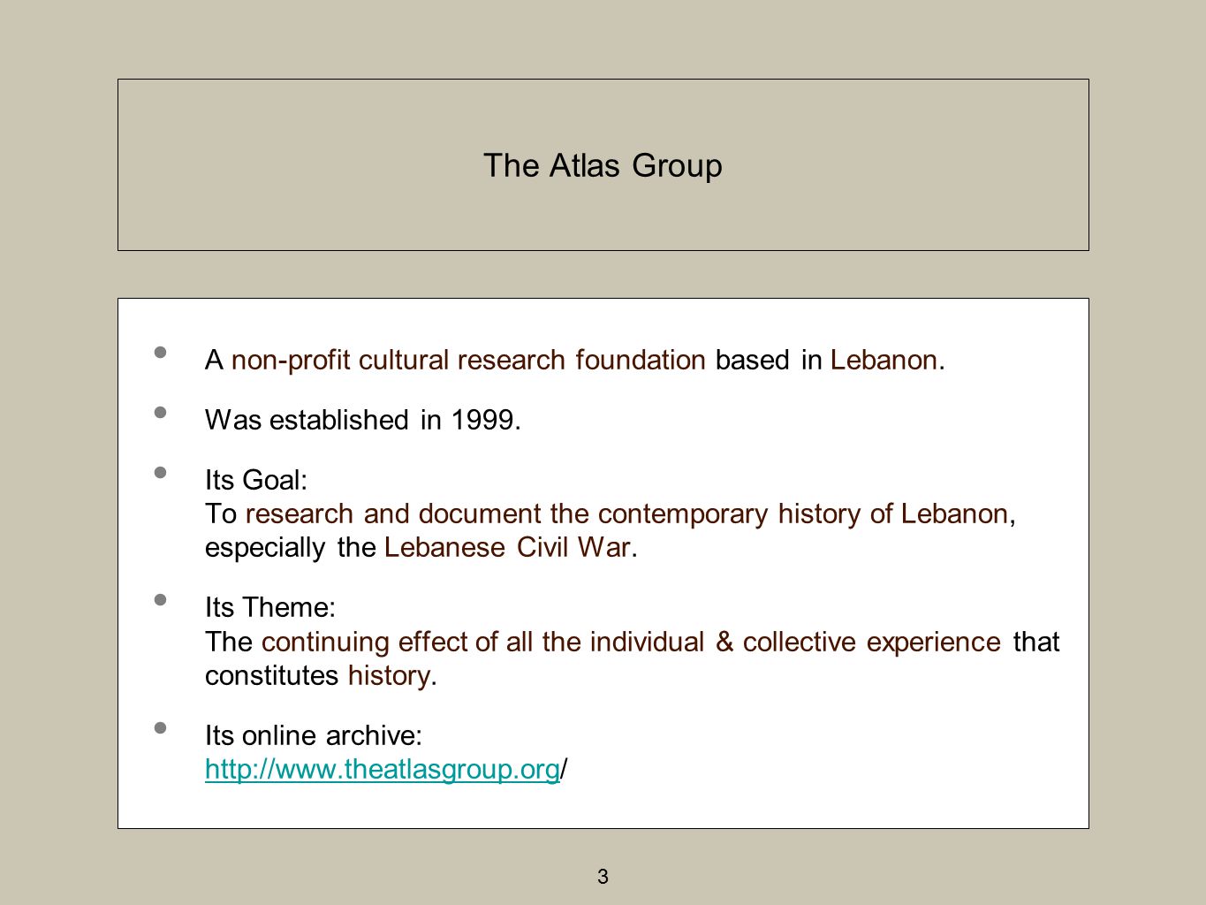Click the phrase 'non-profit cultural research foundation'
Image resolution: width=1206 pixels, height=905 pixels.
468,360
